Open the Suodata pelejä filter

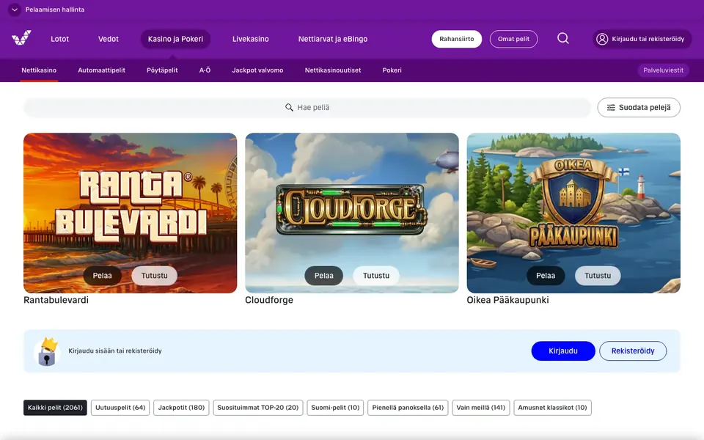tap(639, 108)
